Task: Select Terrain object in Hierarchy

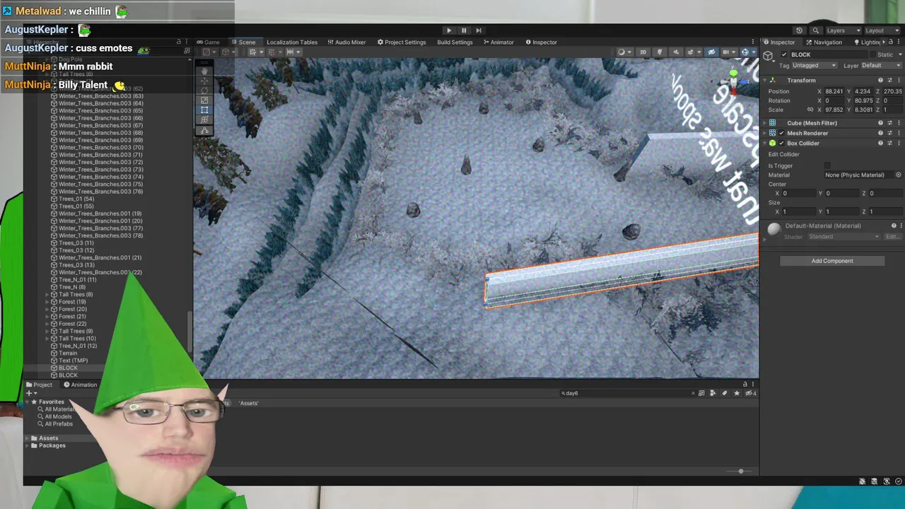Action: pyautogui.click(x=68, y=353)
